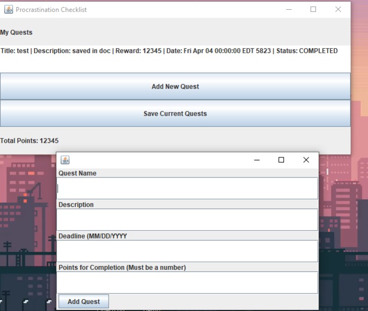
Task: Click the 'Description' label in dialog
Action: click(76, 205)
